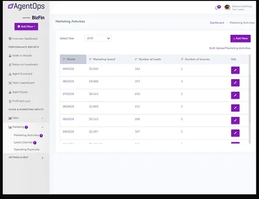Click the 210 leads value

point(137,94)
